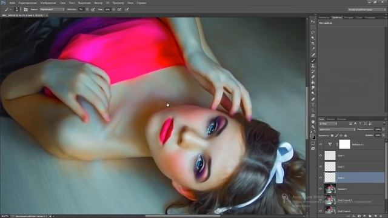Viewport: 388px width, 218px height.
Task: Open the workspace switcher dropdown
Action: pyautogui.click(x=367, y=10)
